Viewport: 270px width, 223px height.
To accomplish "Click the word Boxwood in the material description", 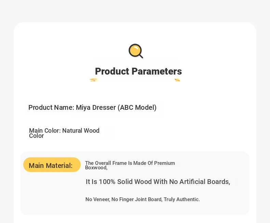I will (x=96, y=168).
